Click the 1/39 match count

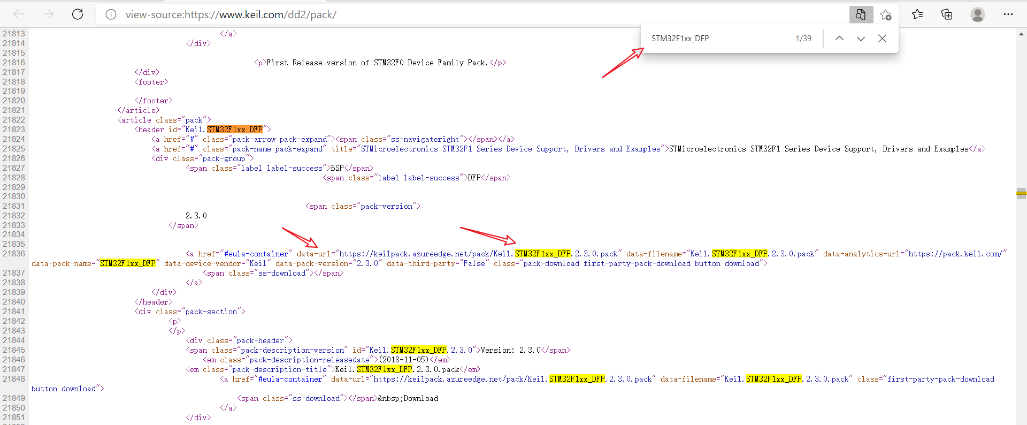tap(803, 39)
